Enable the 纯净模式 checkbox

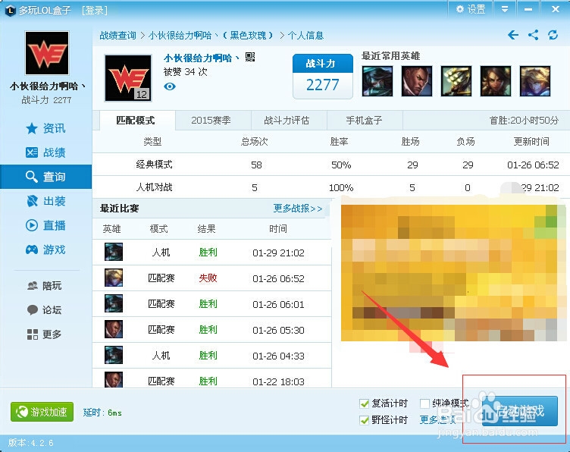tap(425, 403)
